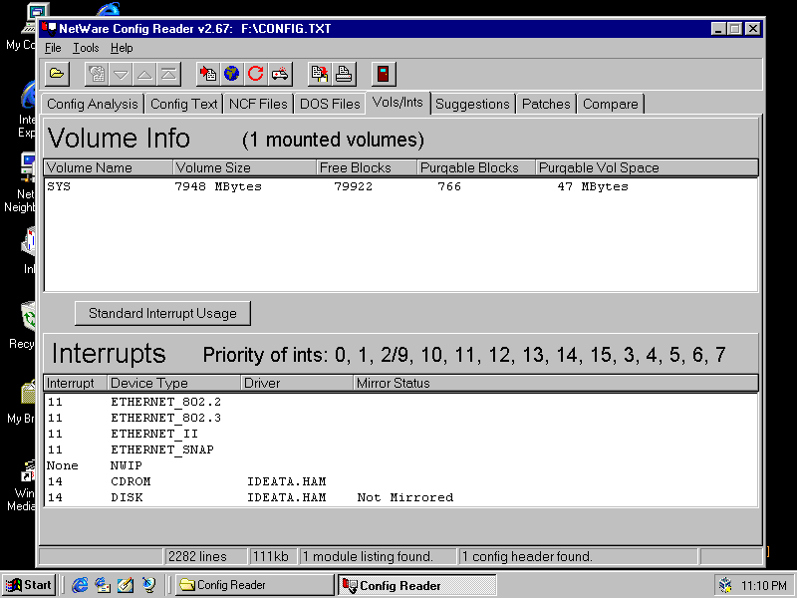797x598 pixels.
Task: Click the 766 purgable blocks value
Action: point(449,186)
